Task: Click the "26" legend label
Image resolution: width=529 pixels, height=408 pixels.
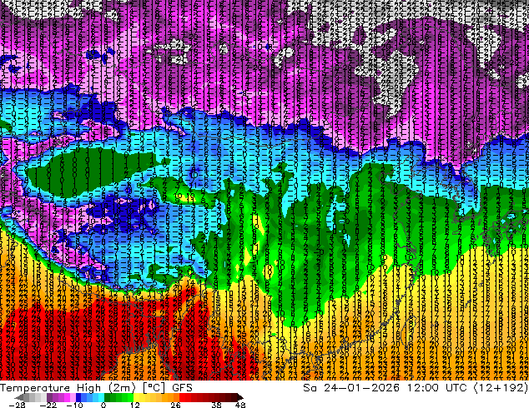Action: (175, 405)
